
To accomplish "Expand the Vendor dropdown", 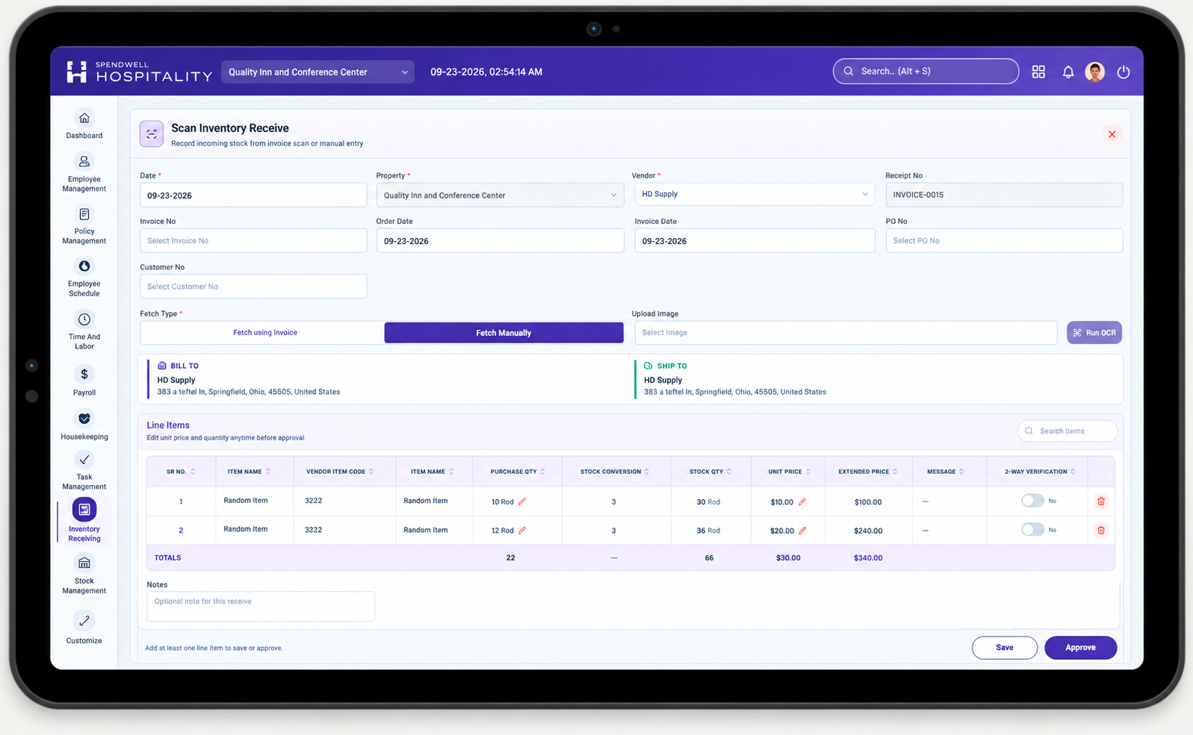I will point(754,194).
